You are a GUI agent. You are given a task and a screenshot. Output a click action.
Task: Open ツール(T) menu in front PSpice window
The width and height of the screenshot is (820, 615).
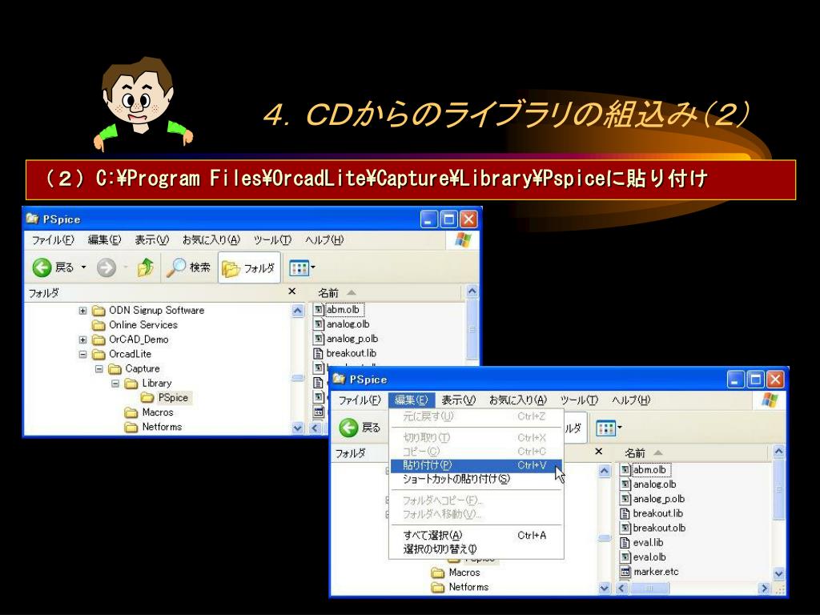coord(579,400)
